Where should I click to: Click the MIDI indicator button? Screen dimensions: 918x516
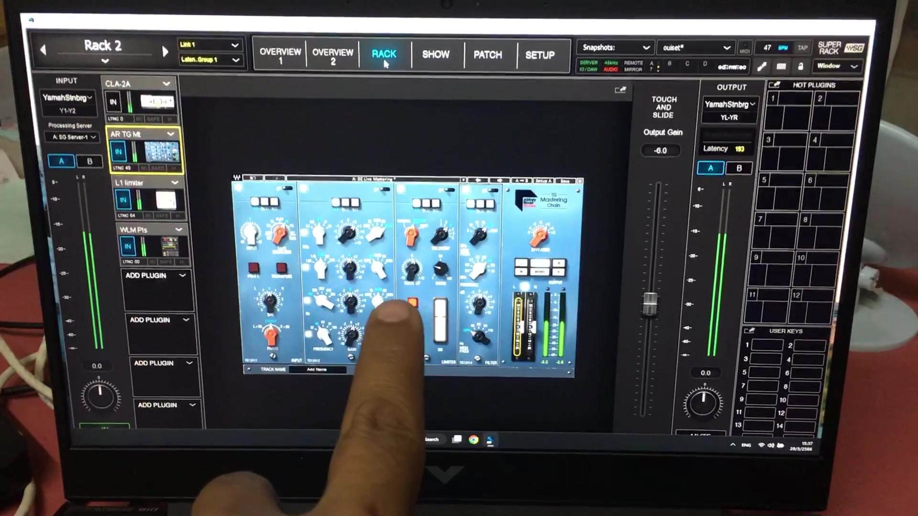(x=744, y=48)
